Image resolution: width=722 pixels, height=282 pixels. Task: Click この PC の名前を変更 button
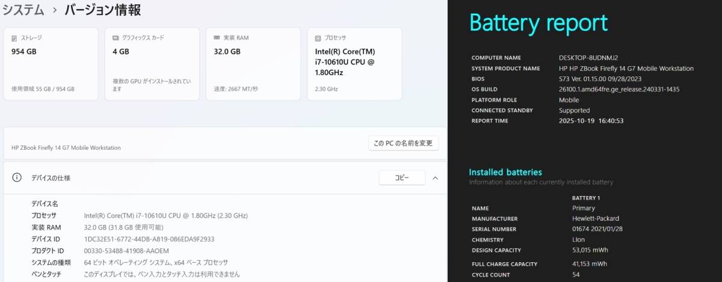click(x=404, y=143)
